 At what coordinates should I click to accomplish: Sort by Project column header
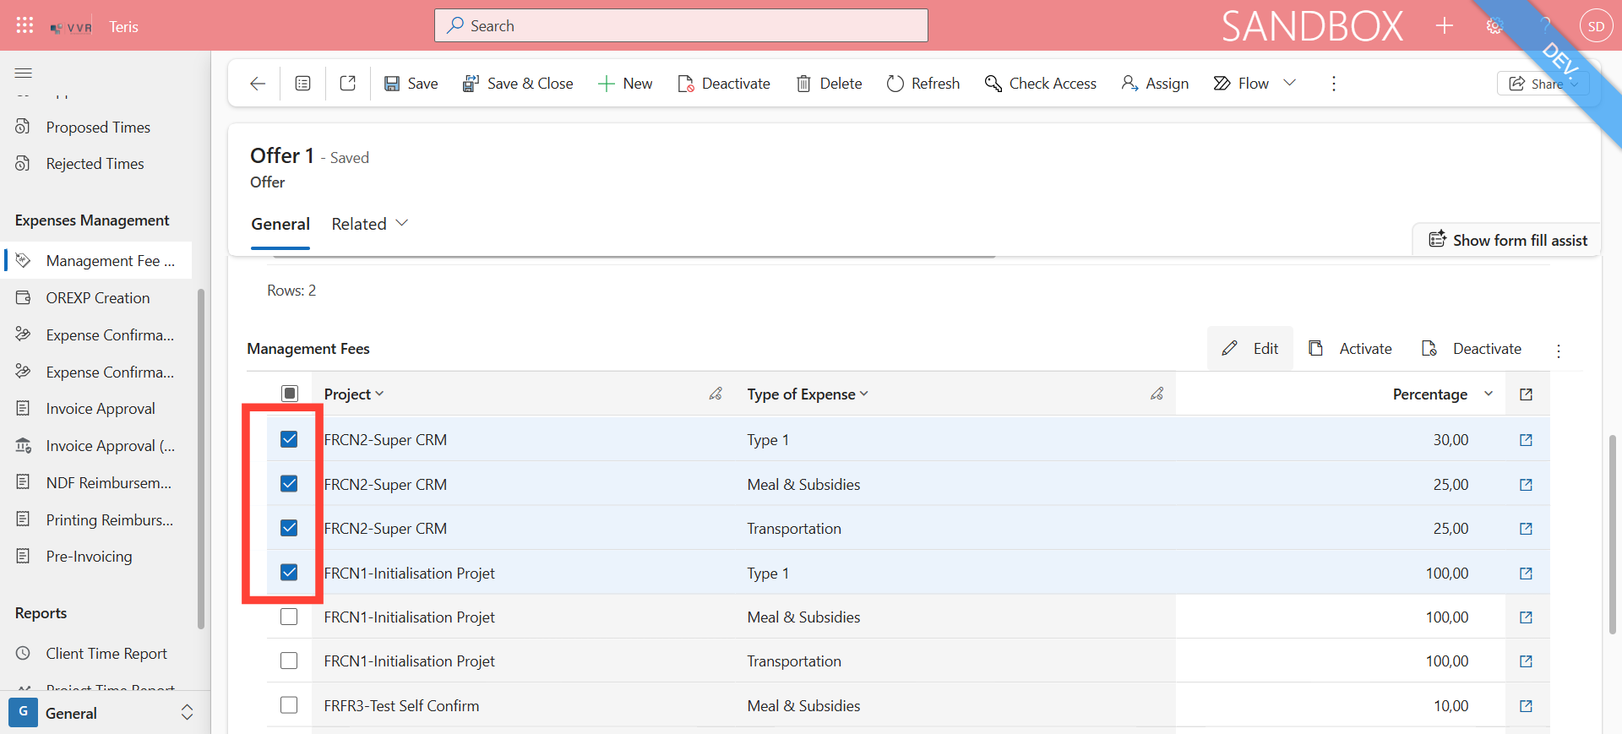click(x=353, y=394)
